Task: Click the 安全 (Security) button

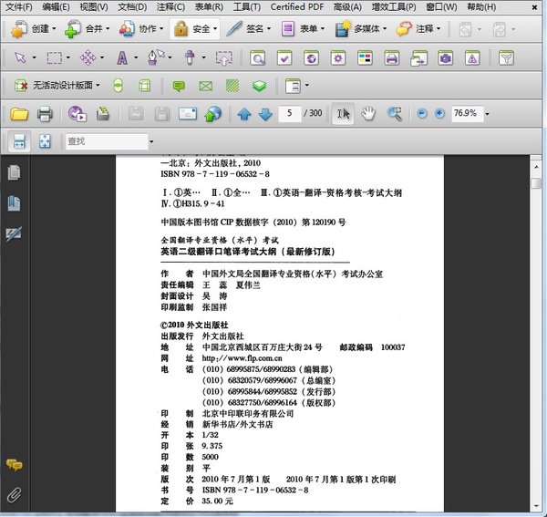Action: 194,28
